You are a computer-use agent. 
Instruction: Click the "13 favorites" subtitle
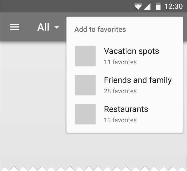[x=120, y=120]
